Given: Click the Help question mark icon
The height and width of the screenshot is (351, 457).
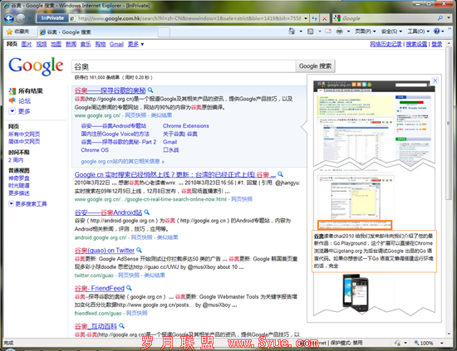Looking at the screenshot, I should point(436,32).
